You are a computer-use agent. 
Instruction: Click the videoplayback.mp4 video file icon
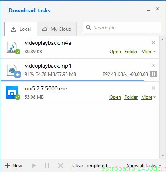pyautogui.click(x=14, y=71)
